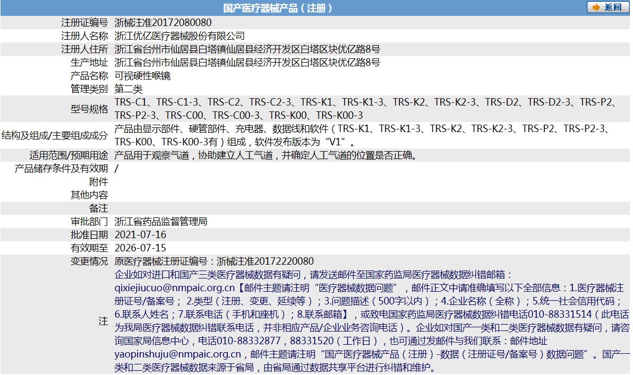
Task: Click the slash value in storage conditions row
Action: (x=117, y=169)
